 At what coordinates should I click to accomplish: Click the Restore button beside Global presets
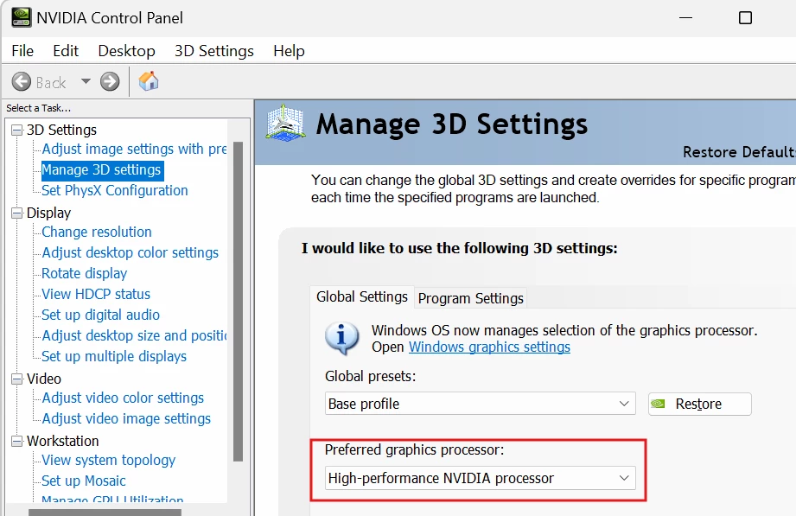point(699,404)
